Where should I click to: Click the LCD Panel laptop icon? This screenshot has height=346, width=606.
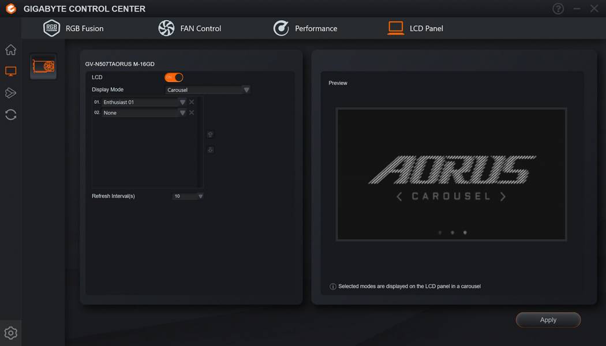tap(396, 28)
